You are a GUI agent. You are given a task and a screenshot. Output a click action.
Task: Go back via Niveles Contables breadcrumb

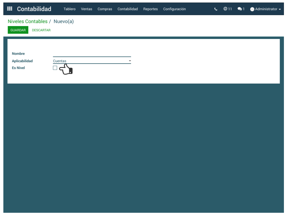(27, 22)
